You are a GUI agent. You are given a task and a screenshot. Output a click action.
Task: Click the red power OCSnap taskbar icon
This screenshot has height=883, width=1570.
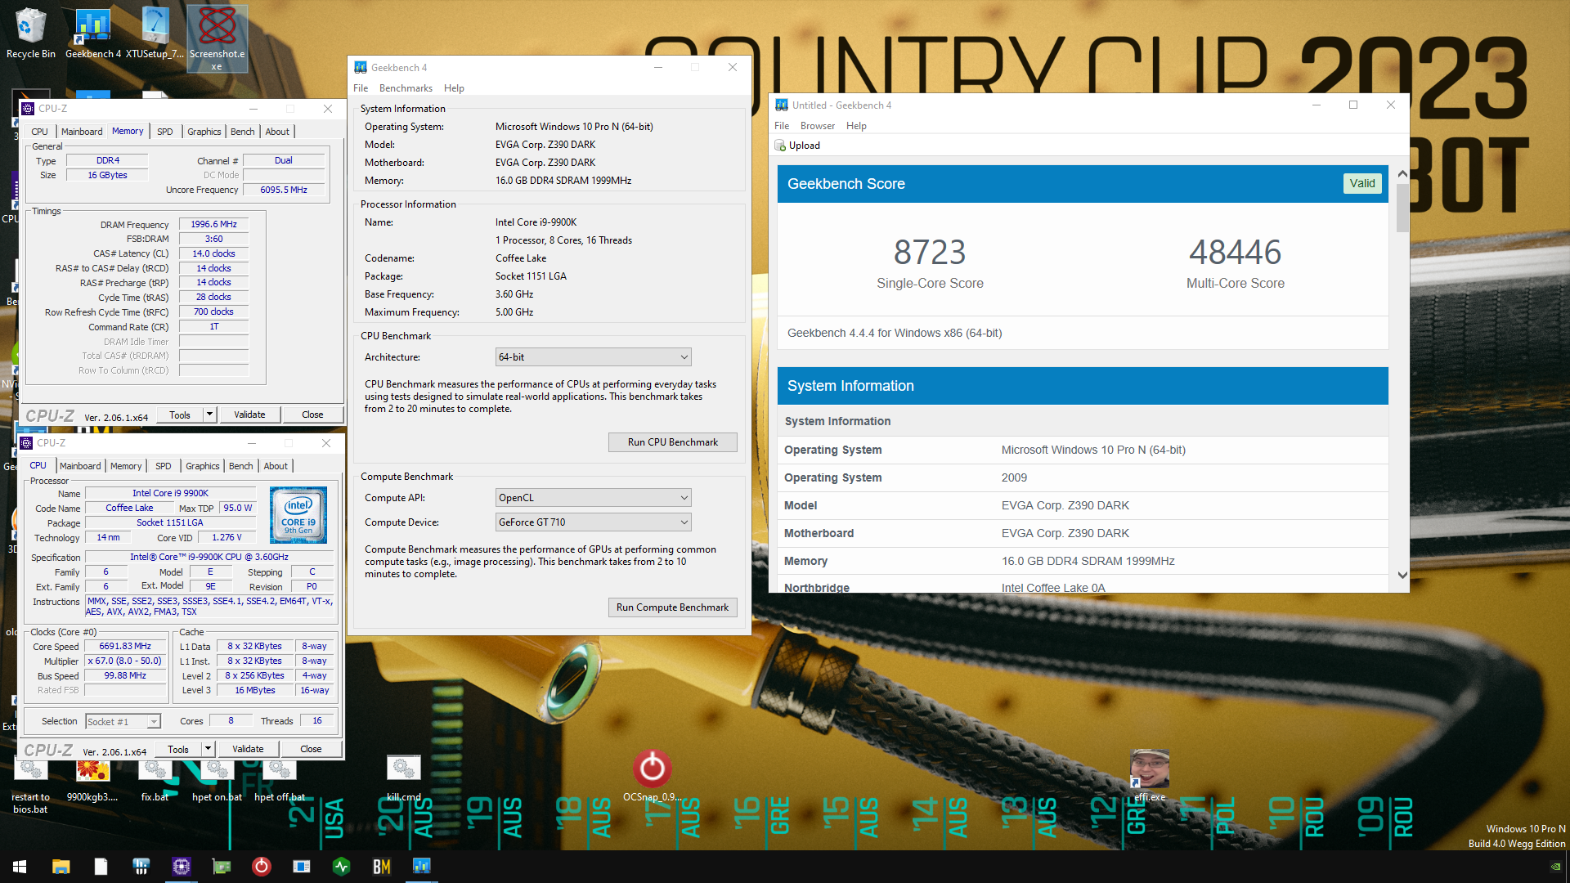coord(261,867)
